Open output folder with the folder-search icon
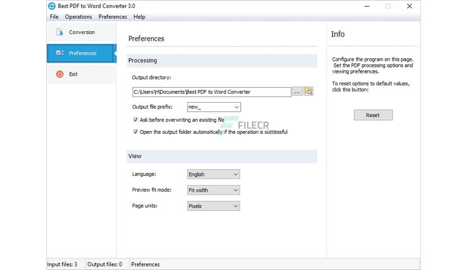The image size is (467, 270). point(308,91)
